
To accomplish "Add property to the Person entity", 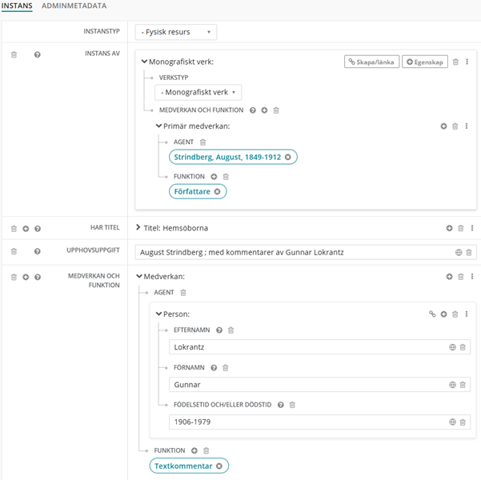I will 443,314.
